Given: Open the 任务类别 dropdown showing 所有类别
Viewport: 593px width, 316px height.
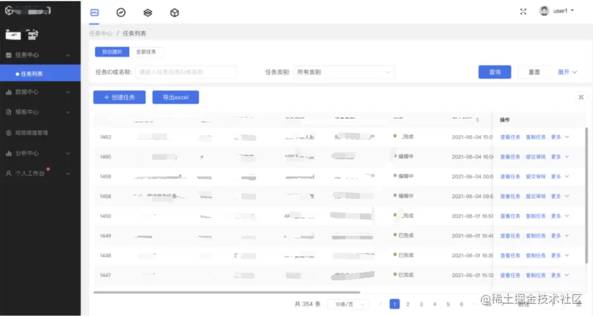Looking at the screenshot, I should [343, 72].
